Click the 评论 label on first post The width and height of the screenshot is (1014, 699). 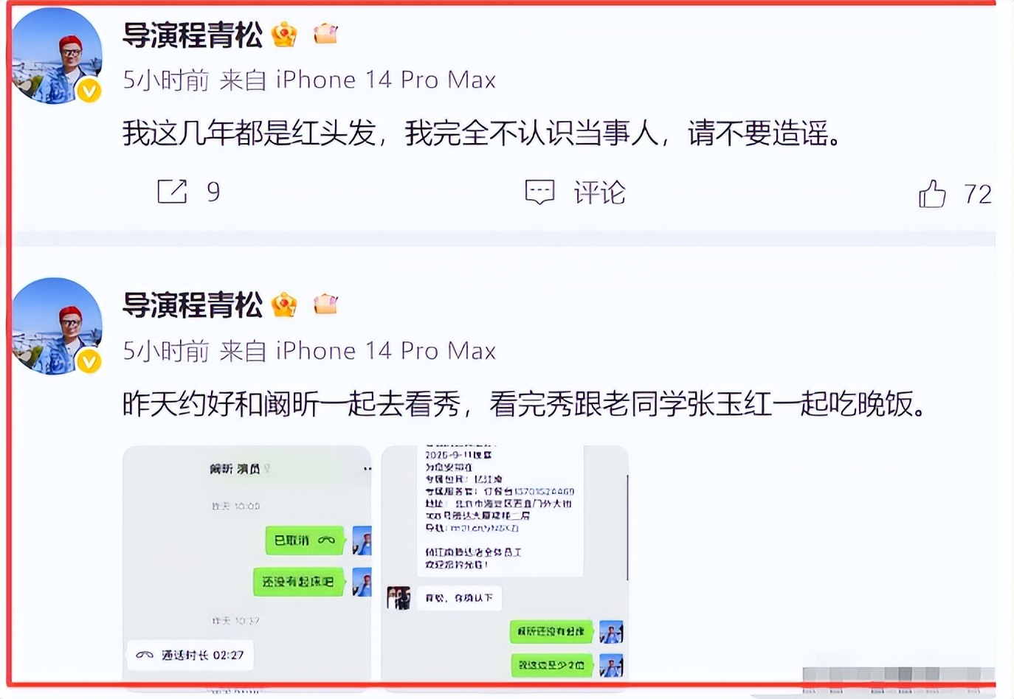600,192
